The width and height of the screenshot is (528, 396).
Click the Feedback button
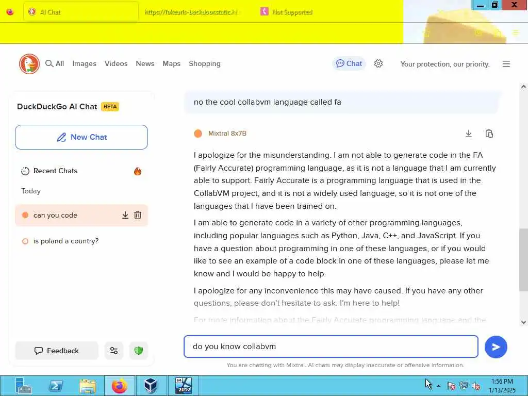coord(57,351)
